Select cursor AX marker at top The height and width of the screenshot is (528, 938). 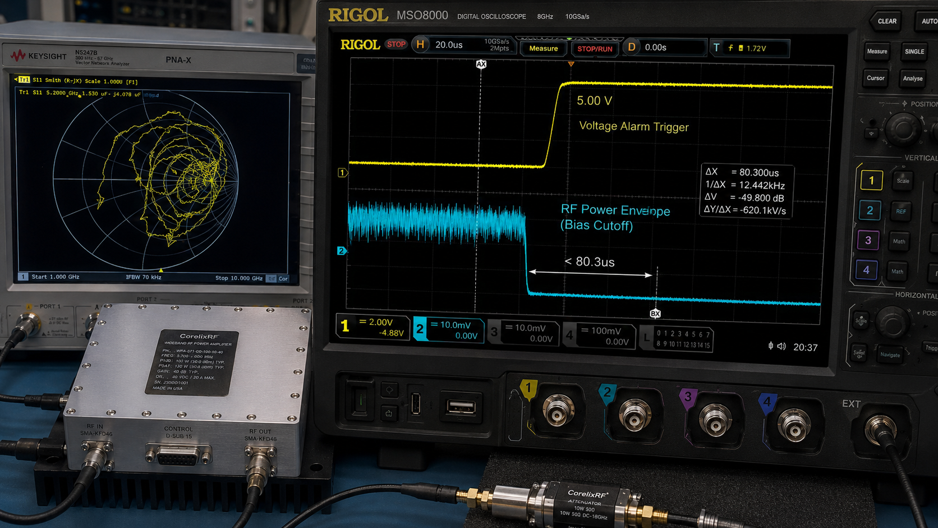[481, 64]
